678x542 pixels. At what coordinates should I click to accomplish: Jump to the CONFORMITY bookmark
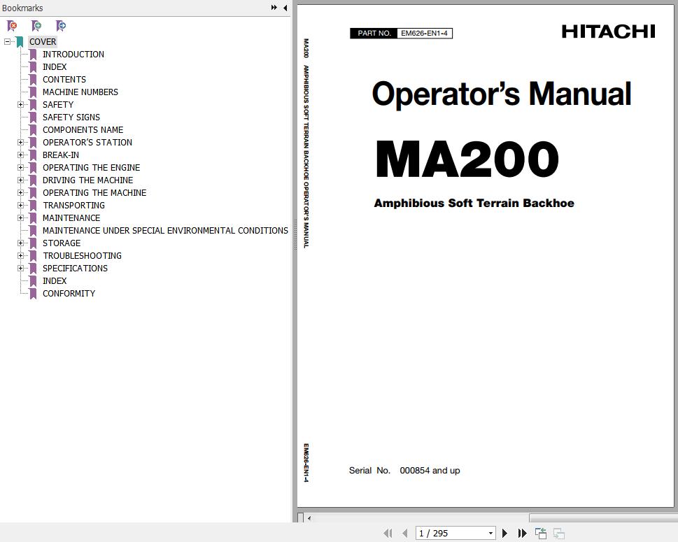coord(69,293)
